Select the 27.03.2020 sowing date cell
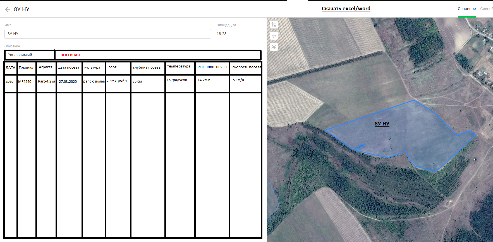Image resolution: width=493 pixels, height=242 pixels. tap(68, 82)
